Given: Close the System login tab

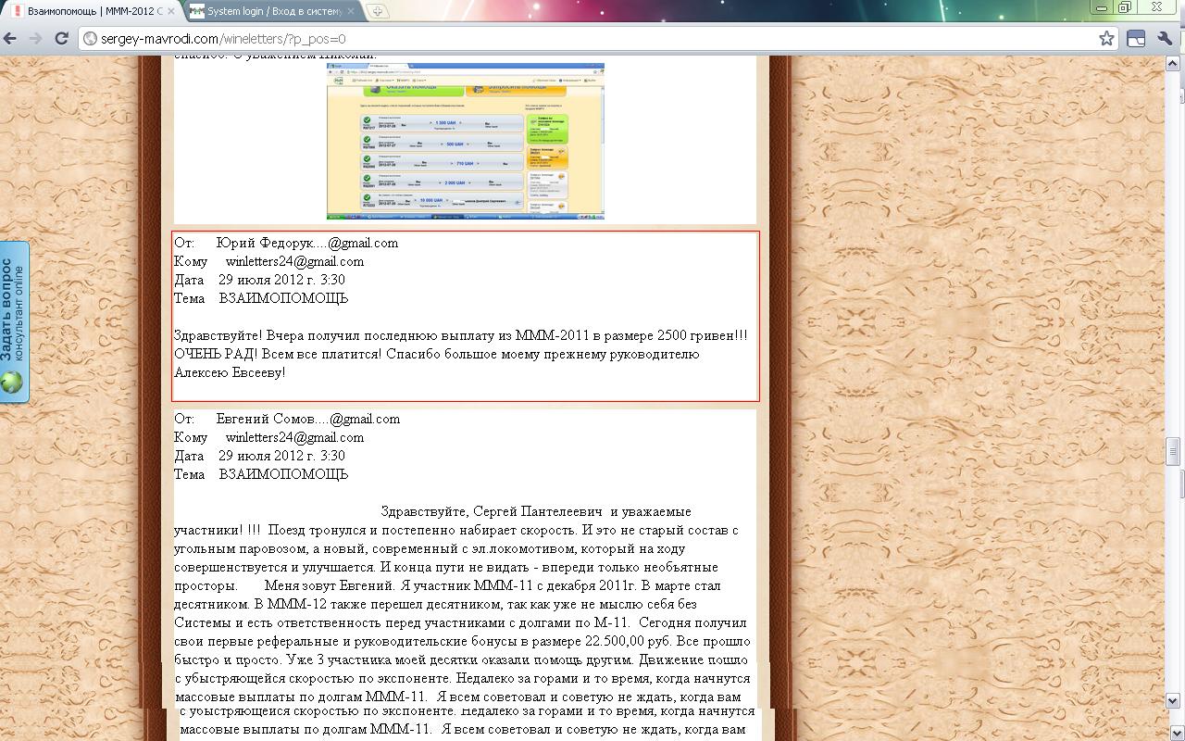Looking at the screenshot, I should pos(351,11).
